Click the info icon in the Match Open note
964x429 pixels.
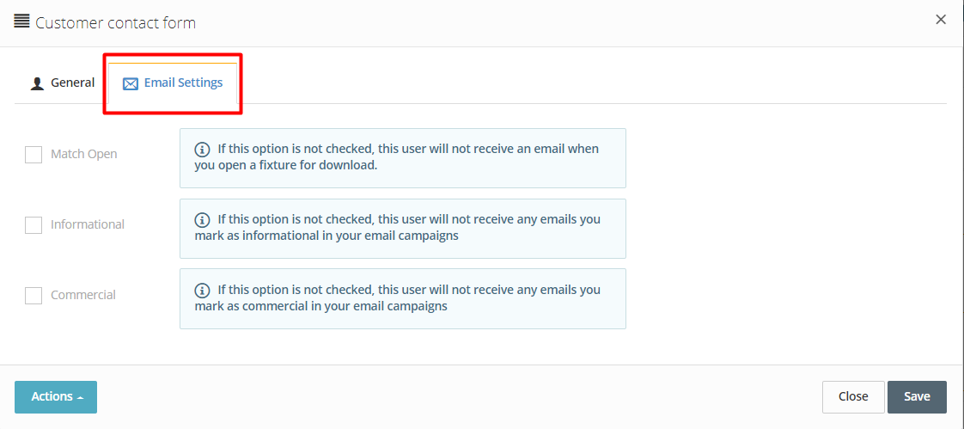(x=201, y=149)
